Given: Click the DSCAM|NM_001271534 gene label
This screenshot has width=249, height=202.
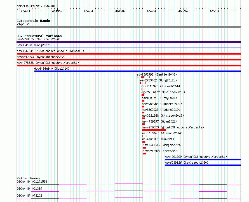Looking at the screenshot, I should click(32, 182).
